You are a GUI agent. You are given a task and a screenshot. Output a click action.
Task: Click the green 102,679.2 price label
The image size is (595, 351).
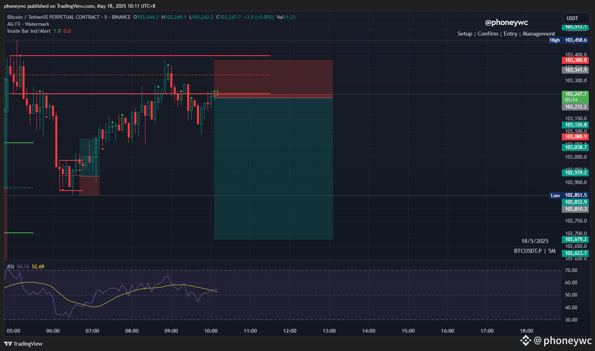click(x=576, y=239)
